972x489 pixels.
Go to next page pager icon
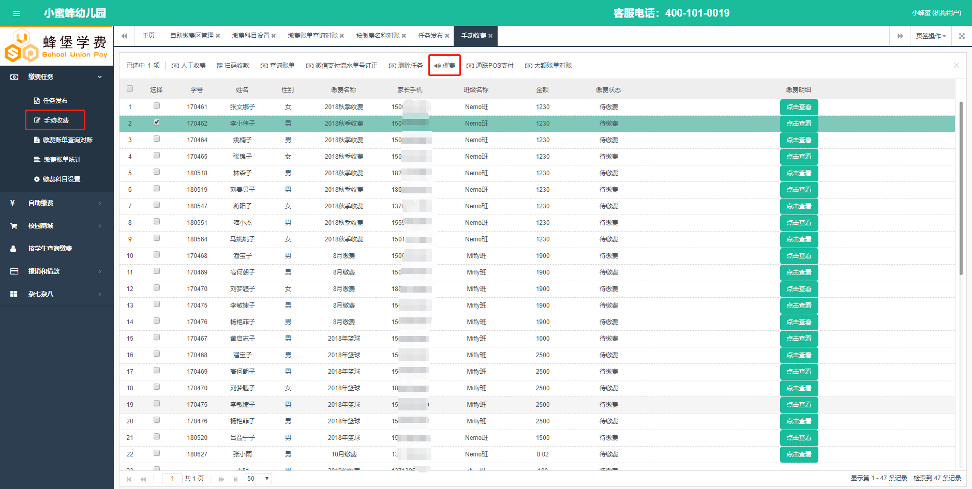pos(221,479)
